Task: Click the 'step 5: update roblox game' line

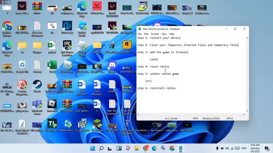Action: 158,74
